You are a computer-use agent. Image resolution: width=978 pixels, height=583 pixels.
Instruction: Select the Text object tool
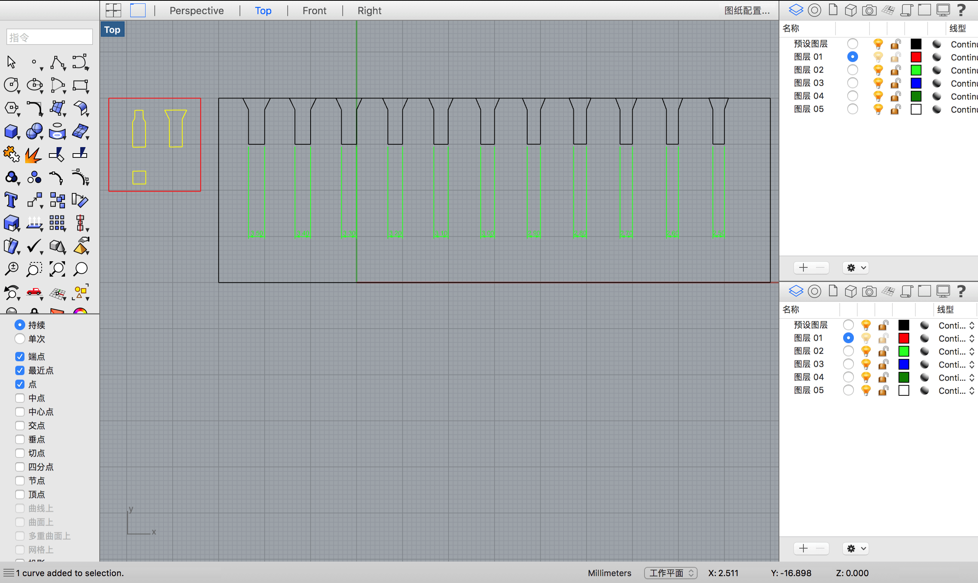coord(11,200)
